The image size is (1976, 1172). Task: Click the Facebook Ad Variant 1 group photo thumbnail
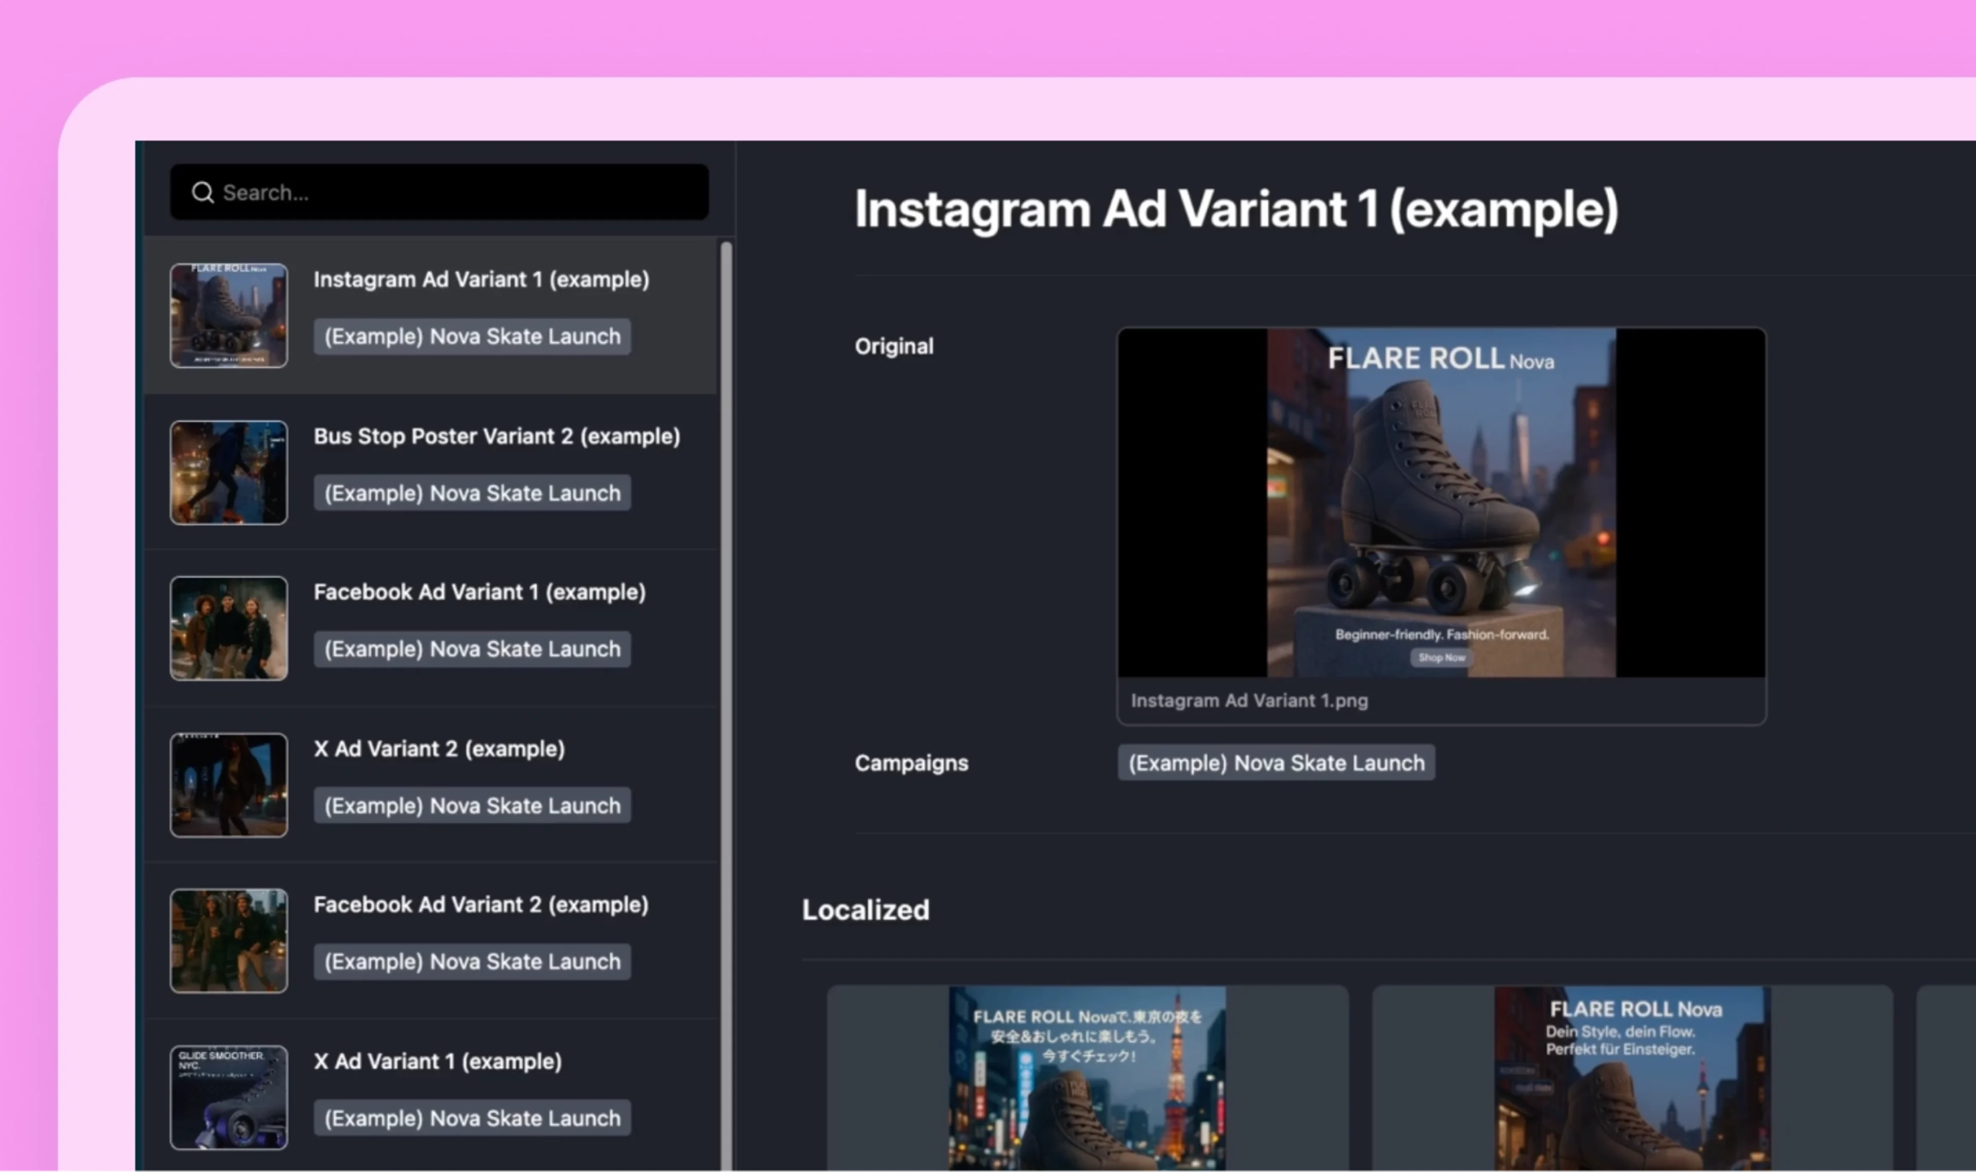click(228, 628)
